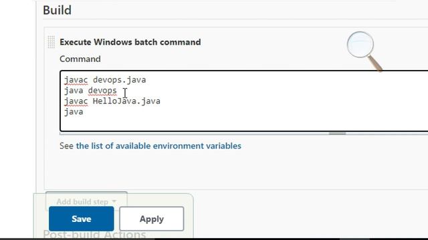Click the Build section heading
The width and height of the screenshot is (428, 240).
click(57, 10)
